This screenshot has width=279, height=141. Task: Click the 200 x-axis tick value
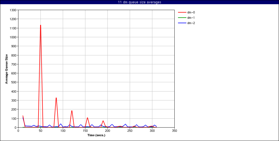(x=107, y=131)
